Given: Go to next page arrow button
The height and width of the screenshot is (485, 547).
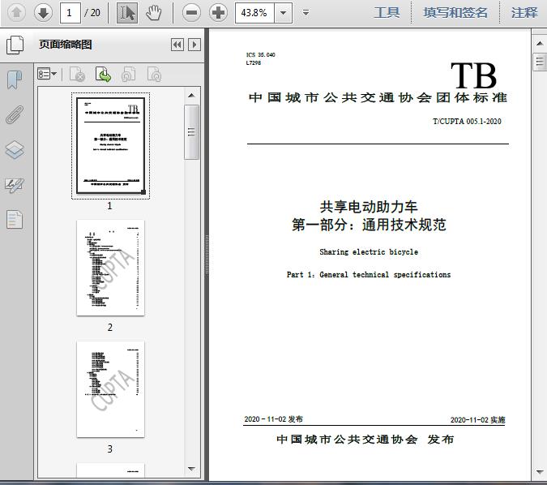Looking at the screenshot, I should pos(43,13).
